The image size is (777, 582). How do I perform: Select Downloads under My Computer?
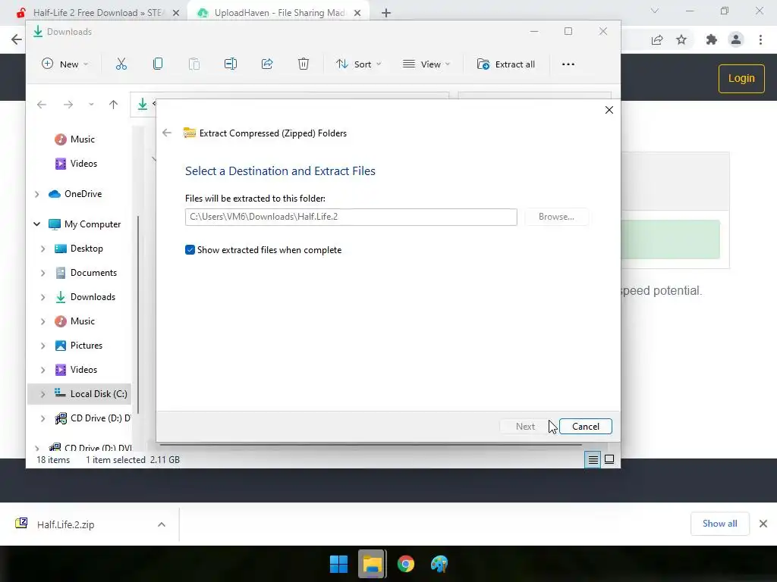[85, 297]
